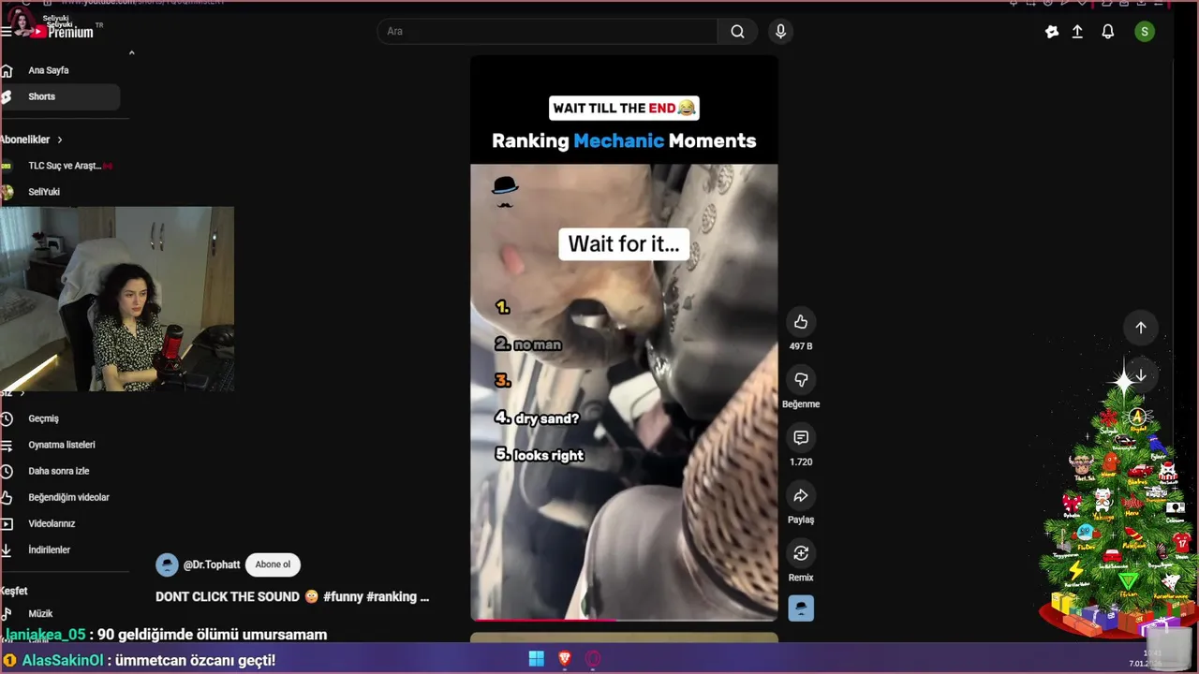Open @Dr.Tophatt channel name
This screenshot has width=1199, height=674.
(212, 564)
